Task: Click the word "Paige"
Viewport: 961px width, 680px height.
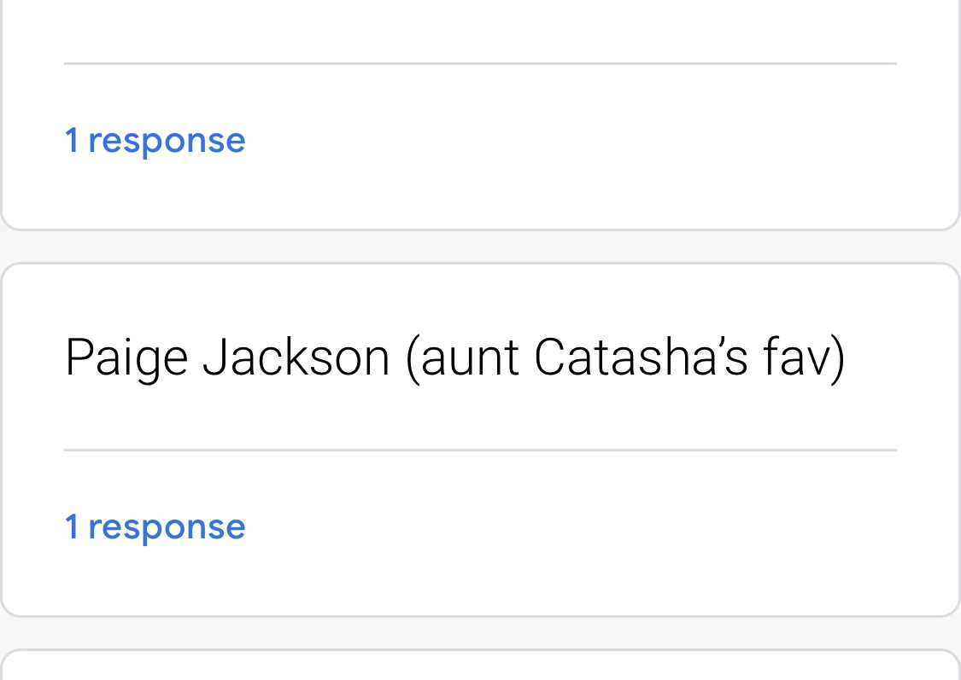Action: (x=126, y=358)
